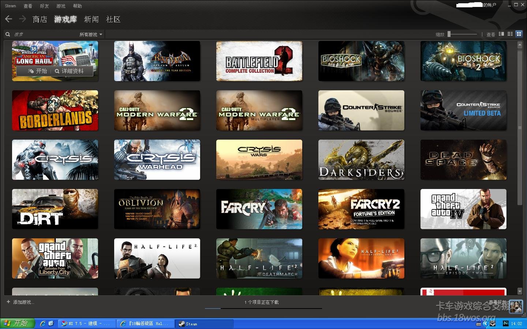
Task: Open the account name dropdown
Action: [x=476, y=5]
